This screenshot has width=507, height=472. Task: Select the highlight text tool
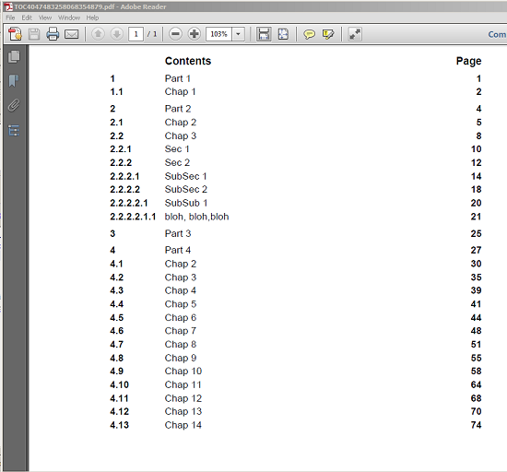coord(328,34)
